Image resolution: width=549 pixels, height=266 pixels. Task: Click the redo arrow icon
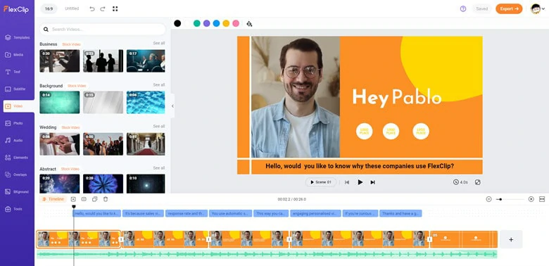tap(103, 8)
